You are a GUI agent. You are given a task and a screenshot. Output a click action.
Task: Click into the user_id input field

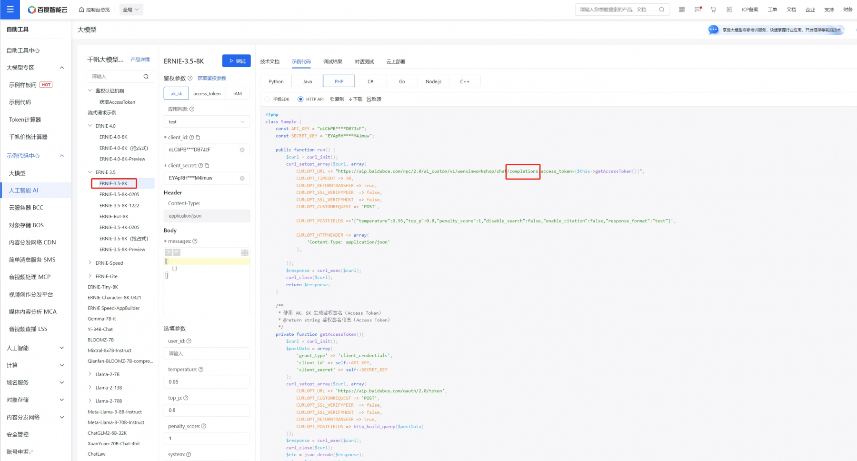coord(207,353)
